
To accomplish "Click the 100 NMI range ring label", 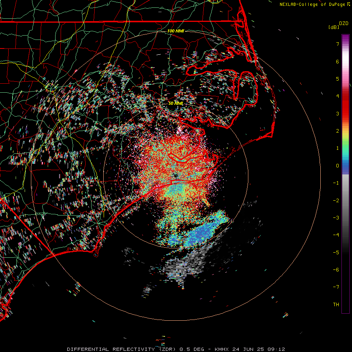I will (176, 31).
